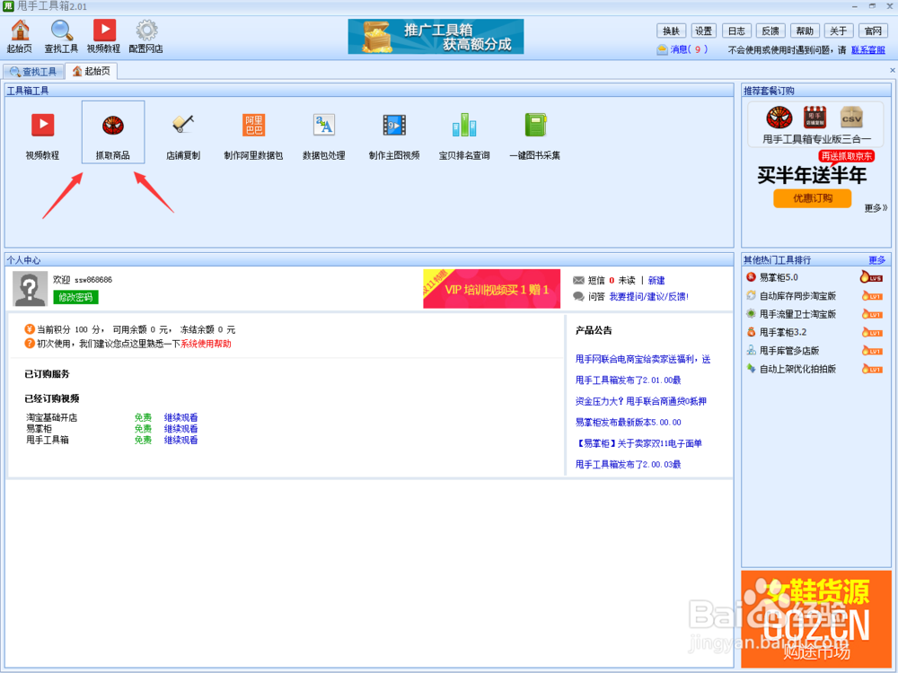Image resolution: width=898 pixels, height=673 pixels.
Task: Click the green 修改密码 button
Action: click(75, 297)
